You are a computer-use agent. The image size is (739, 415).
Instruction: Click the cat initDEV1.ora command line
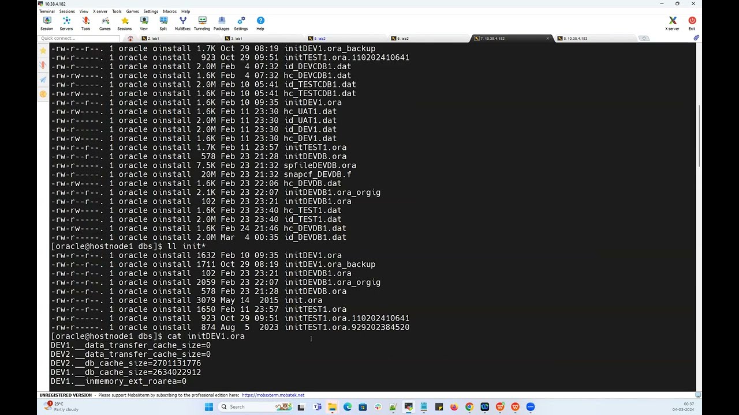(x=148, y=336)
